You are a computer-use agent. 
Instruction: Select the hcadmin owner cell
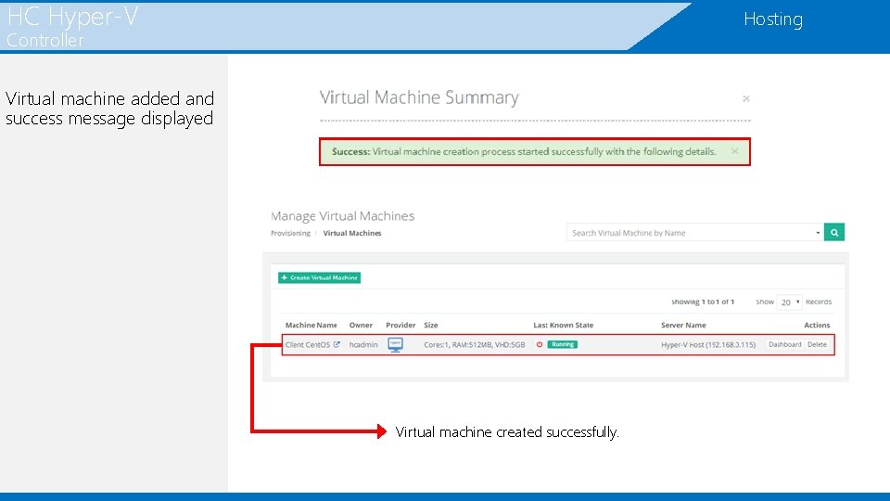coord(363,345)
